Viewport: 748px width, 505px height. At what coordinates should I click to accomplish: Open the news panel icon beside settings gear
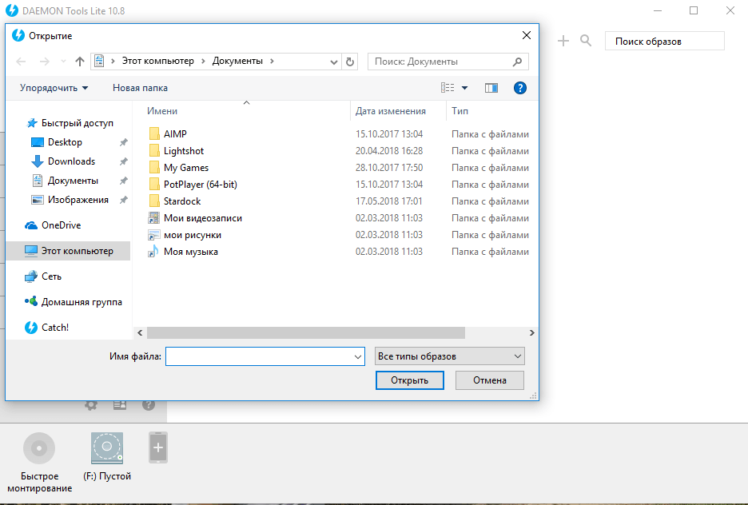pyautogui.click(x=120, y=405)
